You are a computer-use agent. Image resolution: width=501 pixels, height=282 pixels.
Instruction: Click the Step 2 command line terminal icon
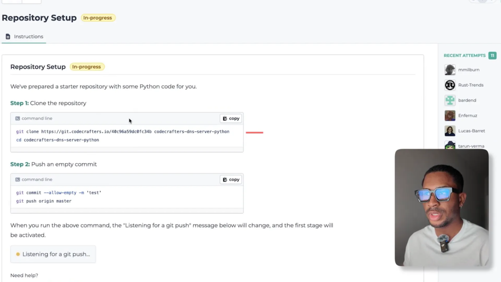[18, 179]
